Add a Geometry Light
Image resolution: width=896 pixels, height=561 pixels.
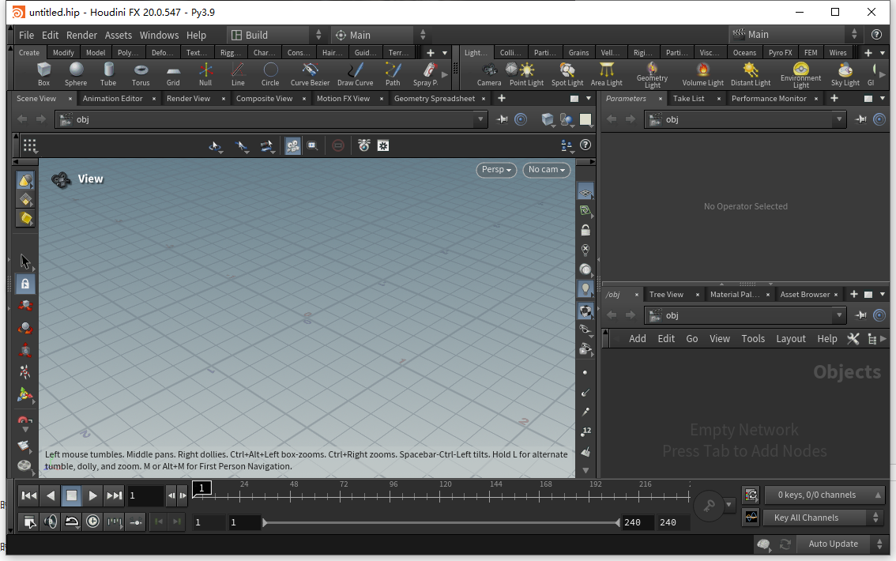point(652,75)
